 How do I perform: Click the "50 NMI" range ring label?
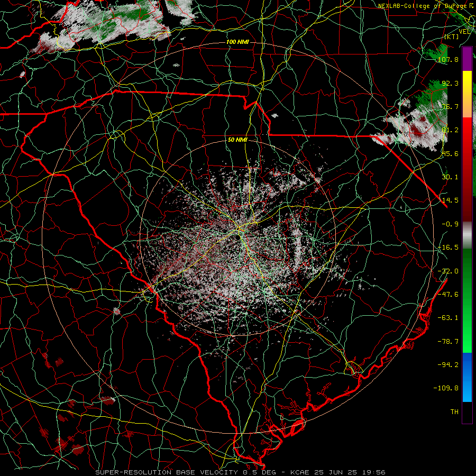coord(237,140)
